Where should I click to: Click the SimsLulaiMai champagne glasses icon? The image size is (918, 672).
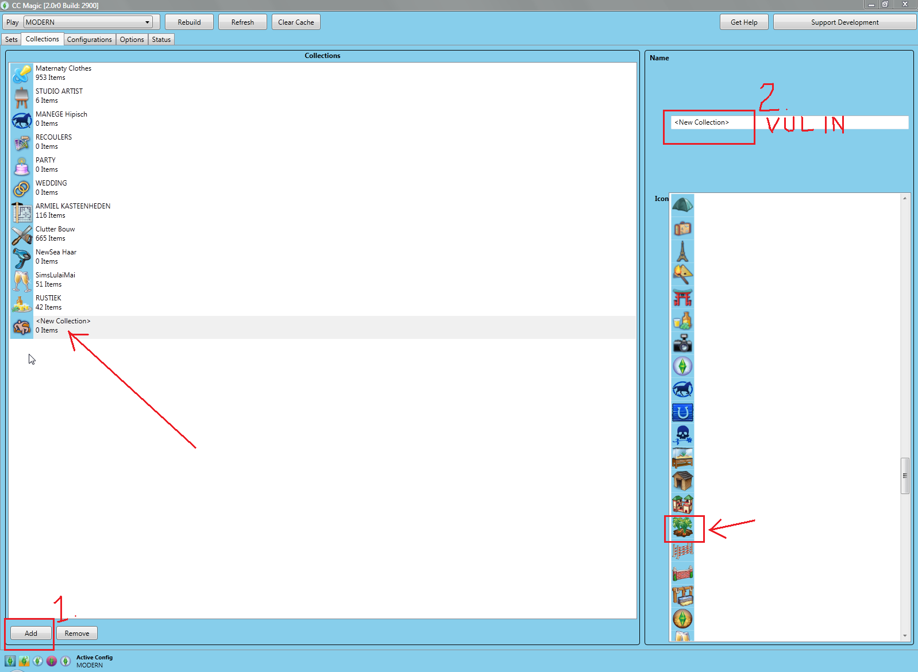click(22, 281)
